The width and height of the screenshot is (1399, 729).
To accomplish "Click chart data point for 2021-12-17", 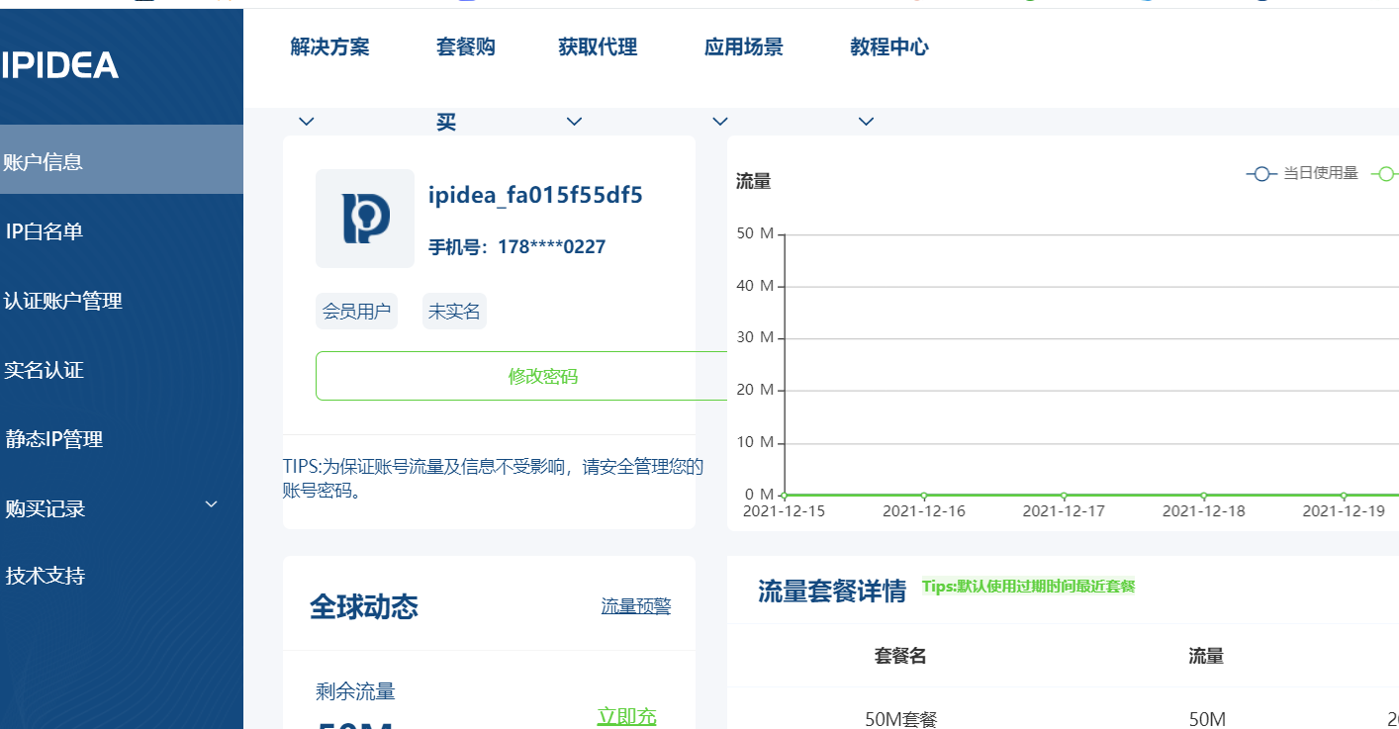I will [1064, 495].
